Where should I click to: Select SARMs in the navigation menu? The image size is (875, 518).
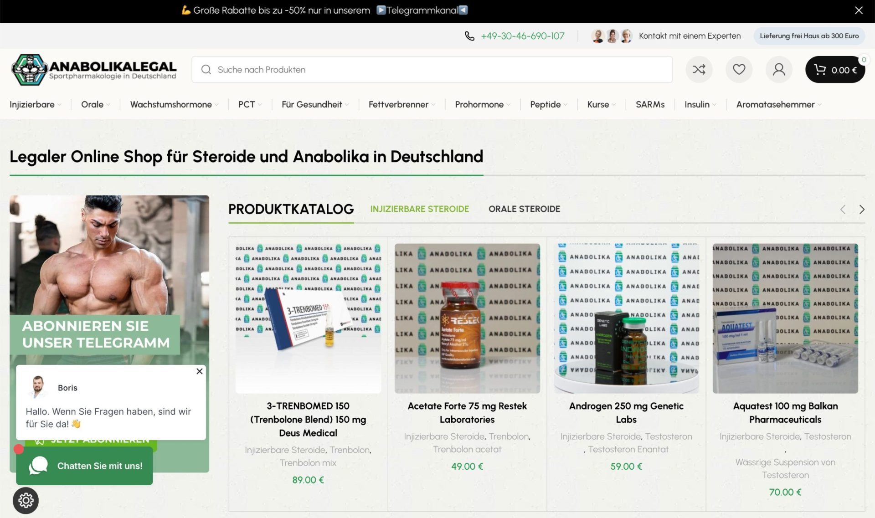click(650, 104)
